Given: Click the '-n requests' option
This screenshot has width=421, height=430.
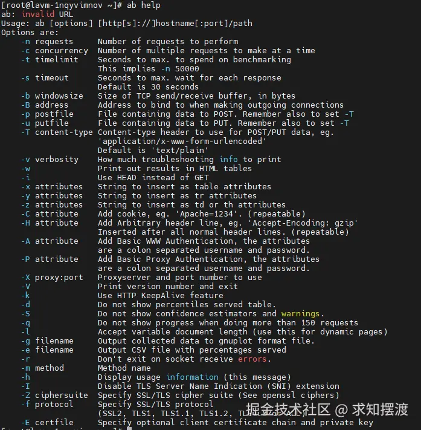Looking at the screenshot, I should click(47, 41).
